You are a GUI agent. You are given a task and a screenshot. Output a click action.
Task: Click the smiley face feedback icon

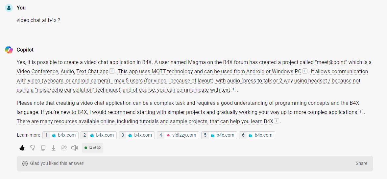coord(25,163)
